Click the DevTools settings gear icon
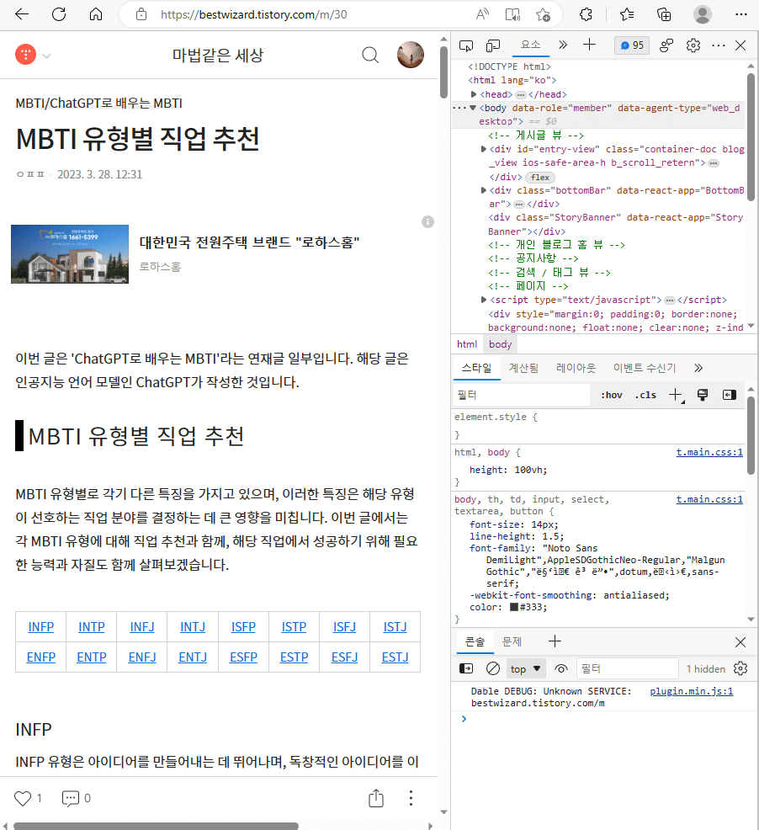 click(x=693, y=46)
